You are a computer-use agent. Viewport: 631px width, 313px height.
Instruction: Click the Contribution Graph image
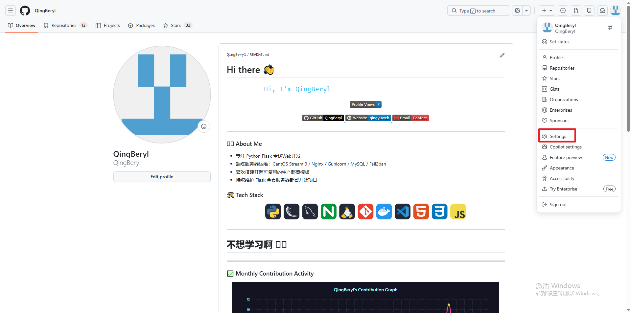365,297
